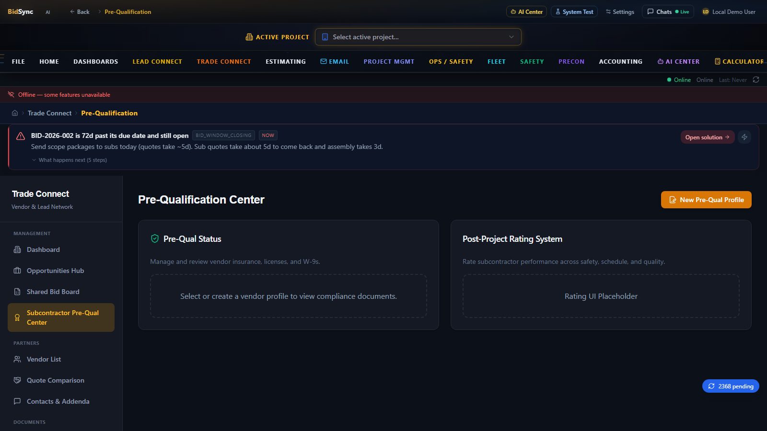This screenshot has height=431, width=767.
Task: Open the LEAD CONNECT menu
Action: [x=157, y=61]
